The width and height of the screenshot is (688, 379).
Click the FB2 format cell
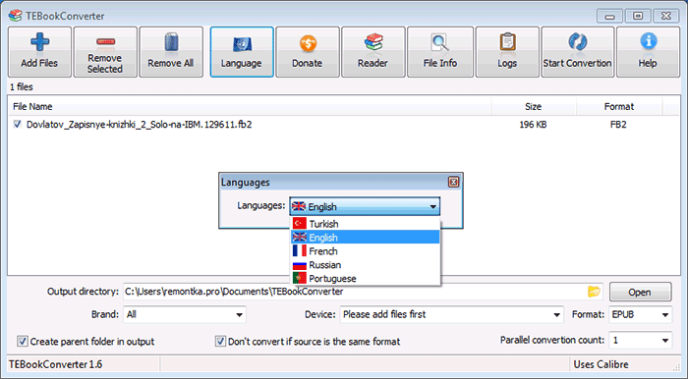618,125
